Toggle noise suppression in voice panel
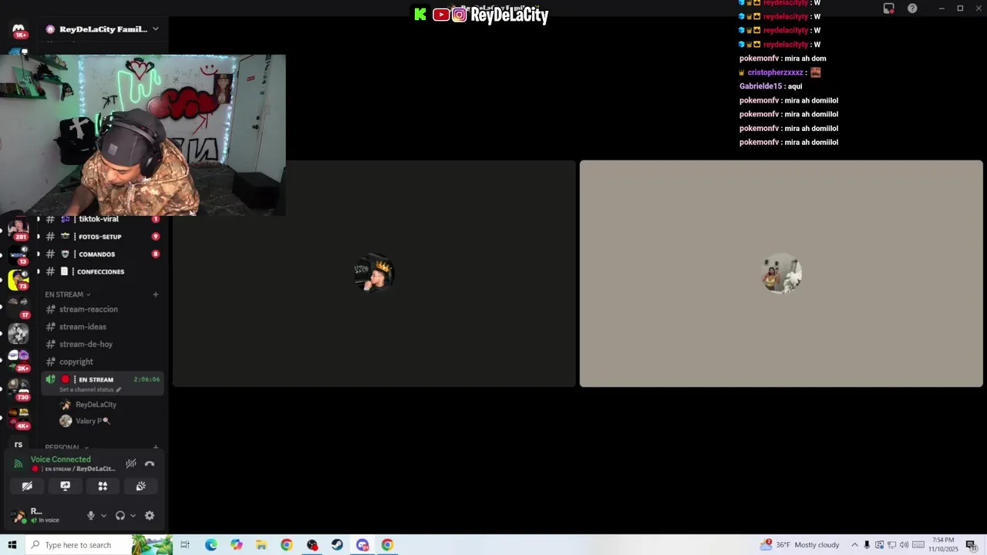987x555 pixels. (131, 463)
